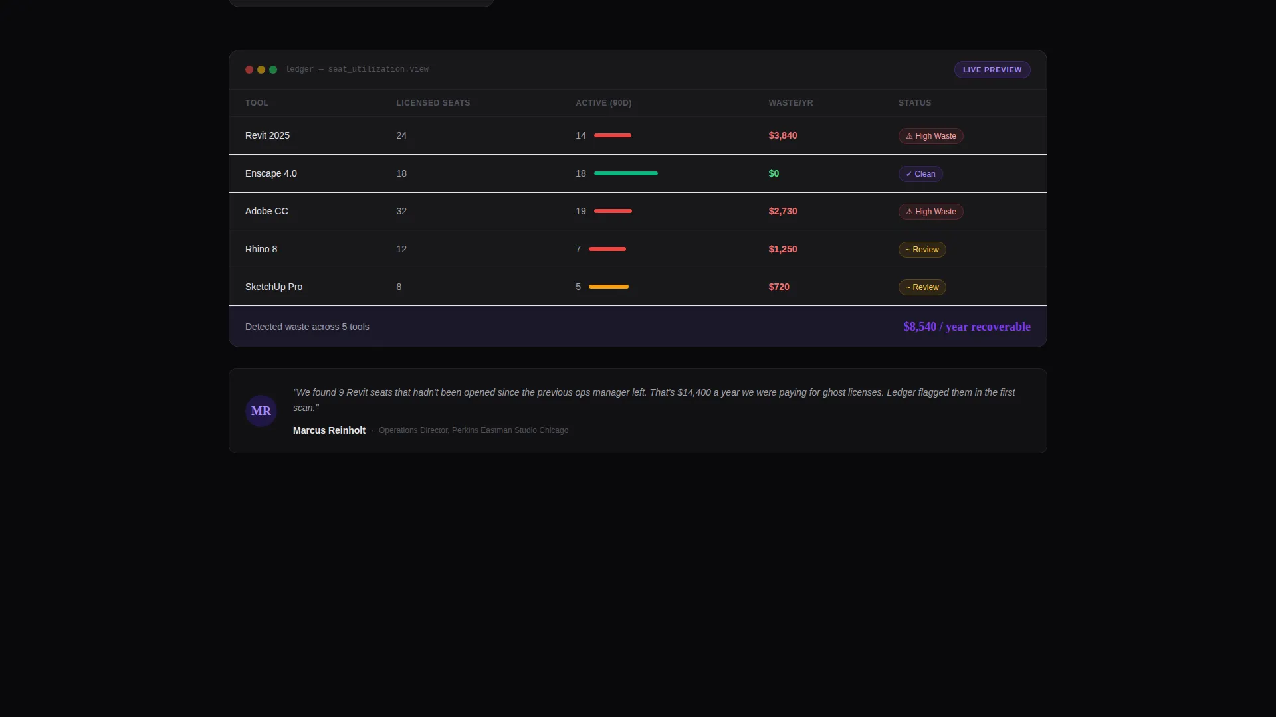Click the Review badge for Rhino 8
1276x717 pixels.
(922, 250)
